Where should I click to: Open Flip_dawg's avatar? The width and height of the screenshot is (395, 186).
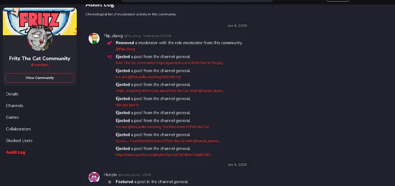[94, 38]
